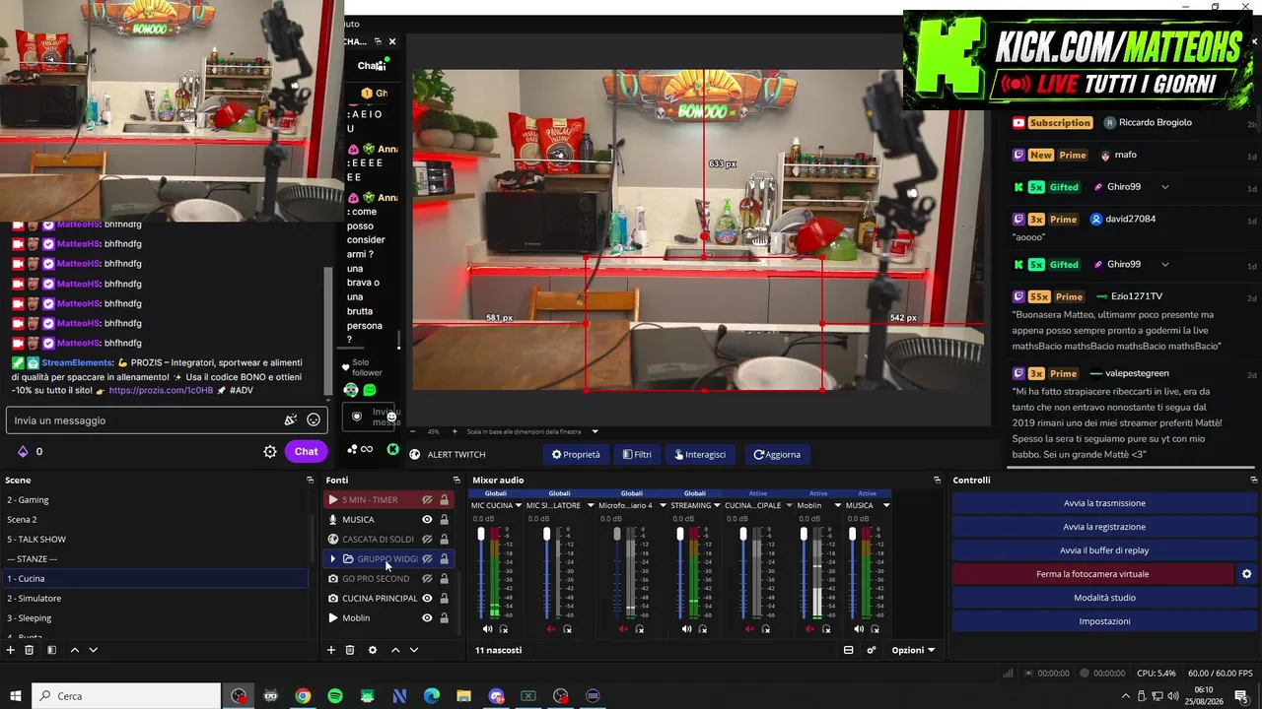Open source properties gear in Fonti panel
1262x709 pixels.
(373, 650)
